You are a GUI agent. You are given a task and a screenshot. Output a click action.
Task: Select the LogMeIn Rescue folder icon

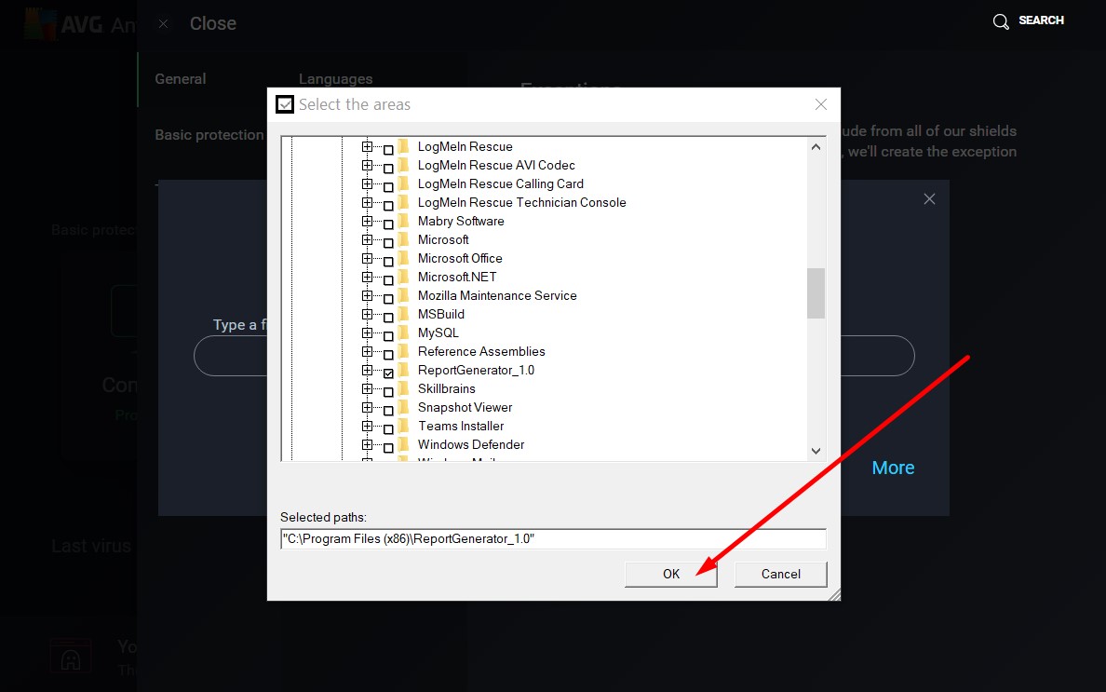(x=403, y=146)
